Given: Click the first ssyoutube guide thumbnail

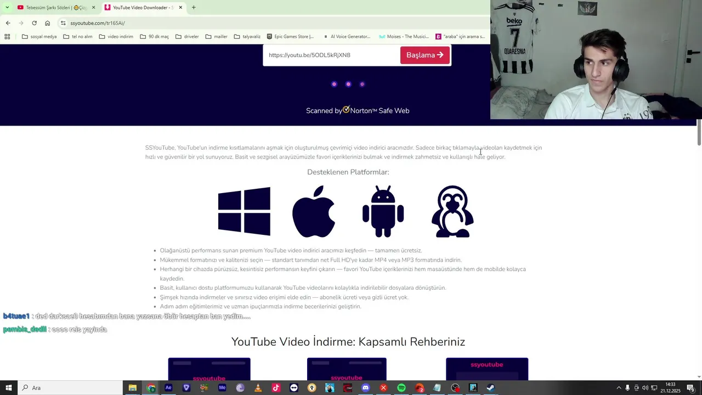Looking at the screenshot, I should point(209,369).
